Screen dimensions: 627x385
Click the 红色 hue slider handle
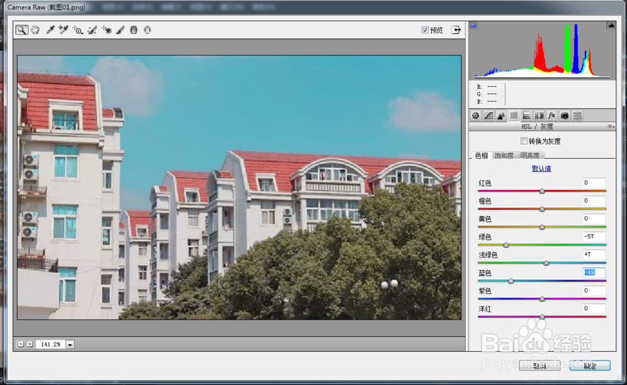coord(542,191)
